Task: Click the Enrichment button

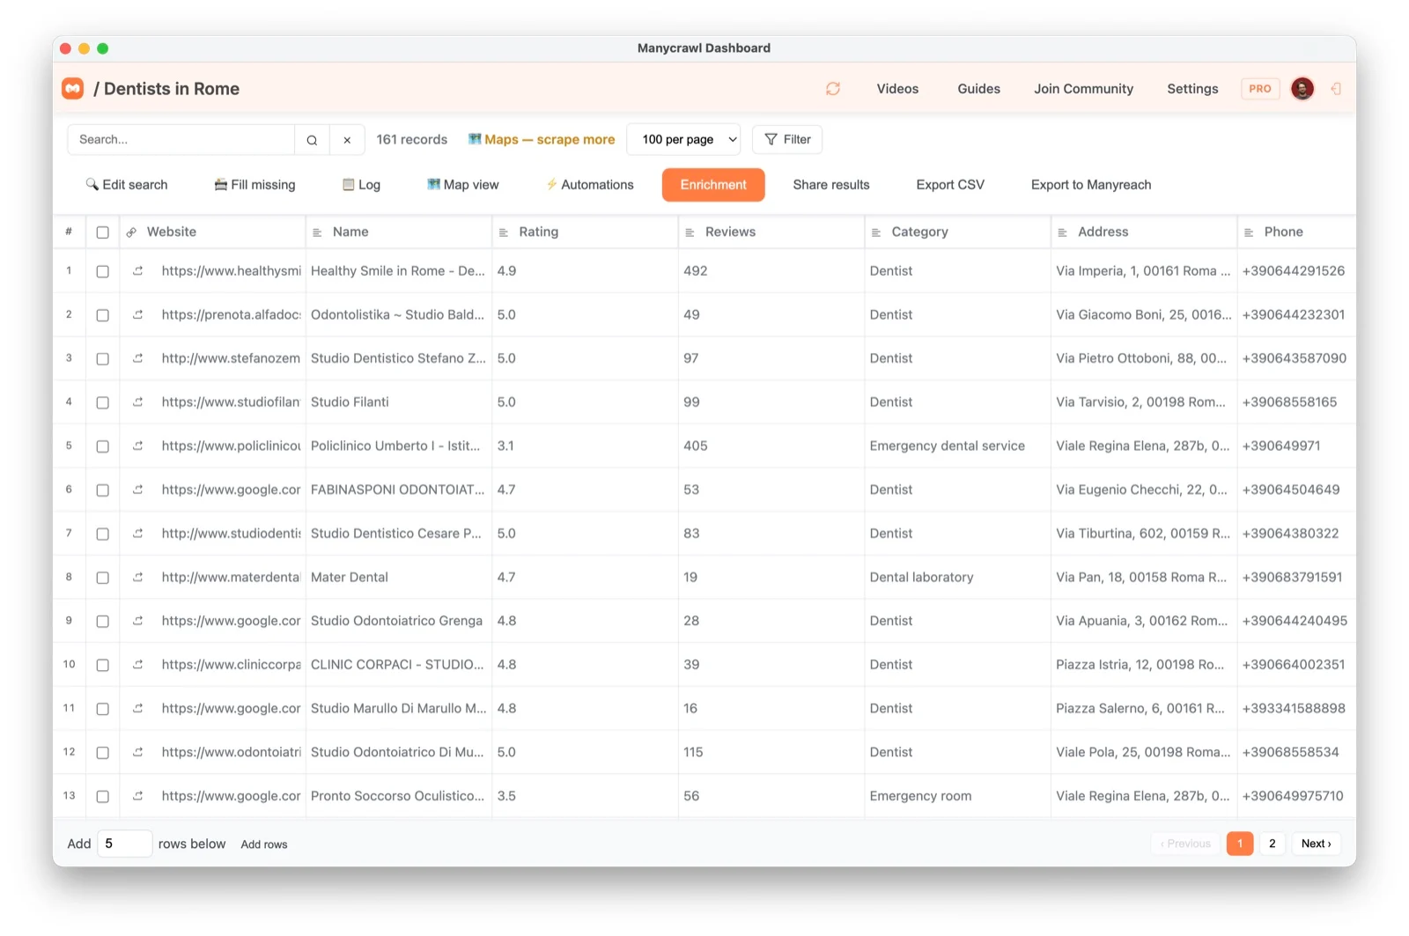Action: [x=713, y=185]
